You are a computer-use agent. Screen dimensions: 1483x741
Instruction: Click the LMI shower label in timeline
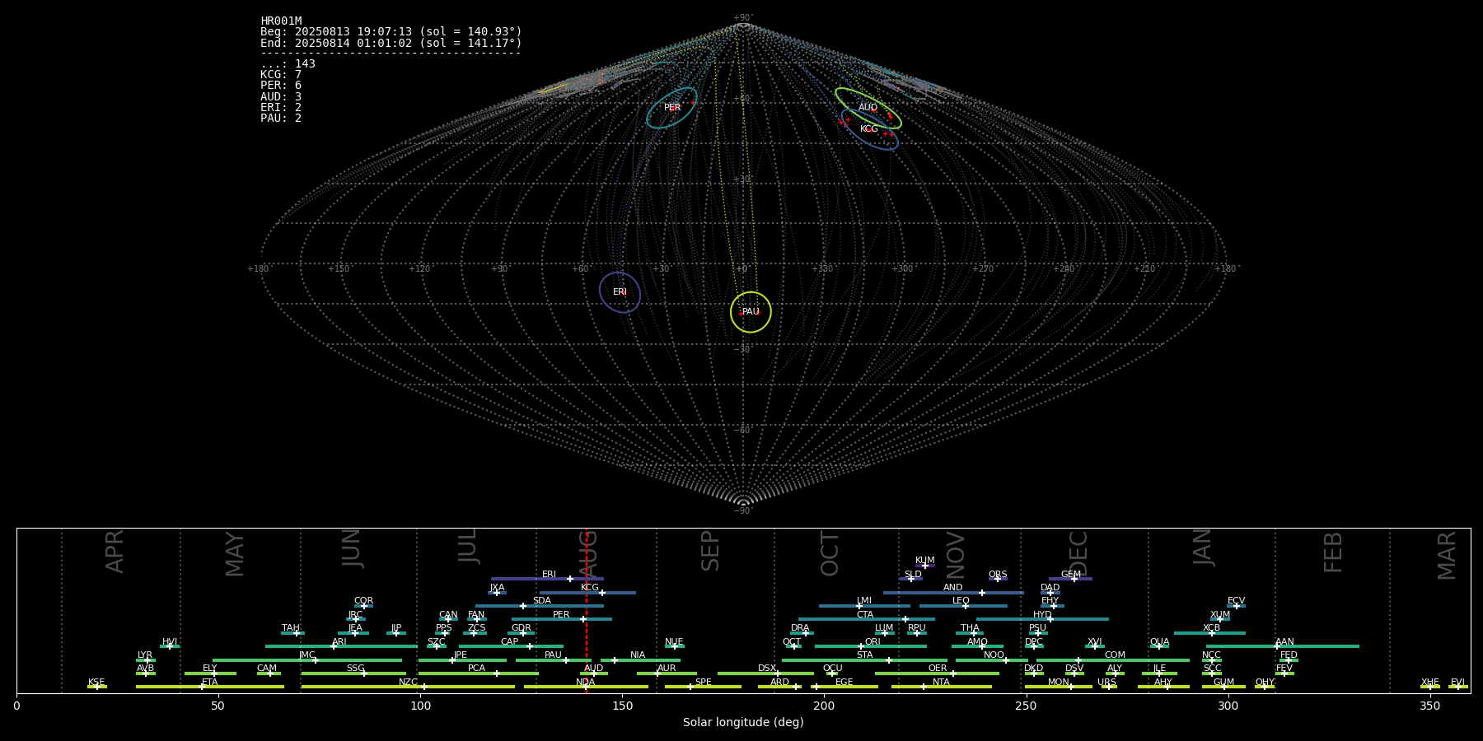(x=863, y=601)
